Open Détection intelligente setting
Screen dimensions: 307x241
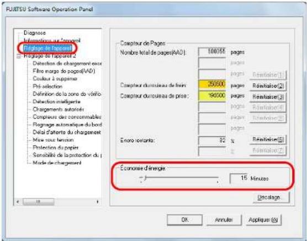pos(56,101)
